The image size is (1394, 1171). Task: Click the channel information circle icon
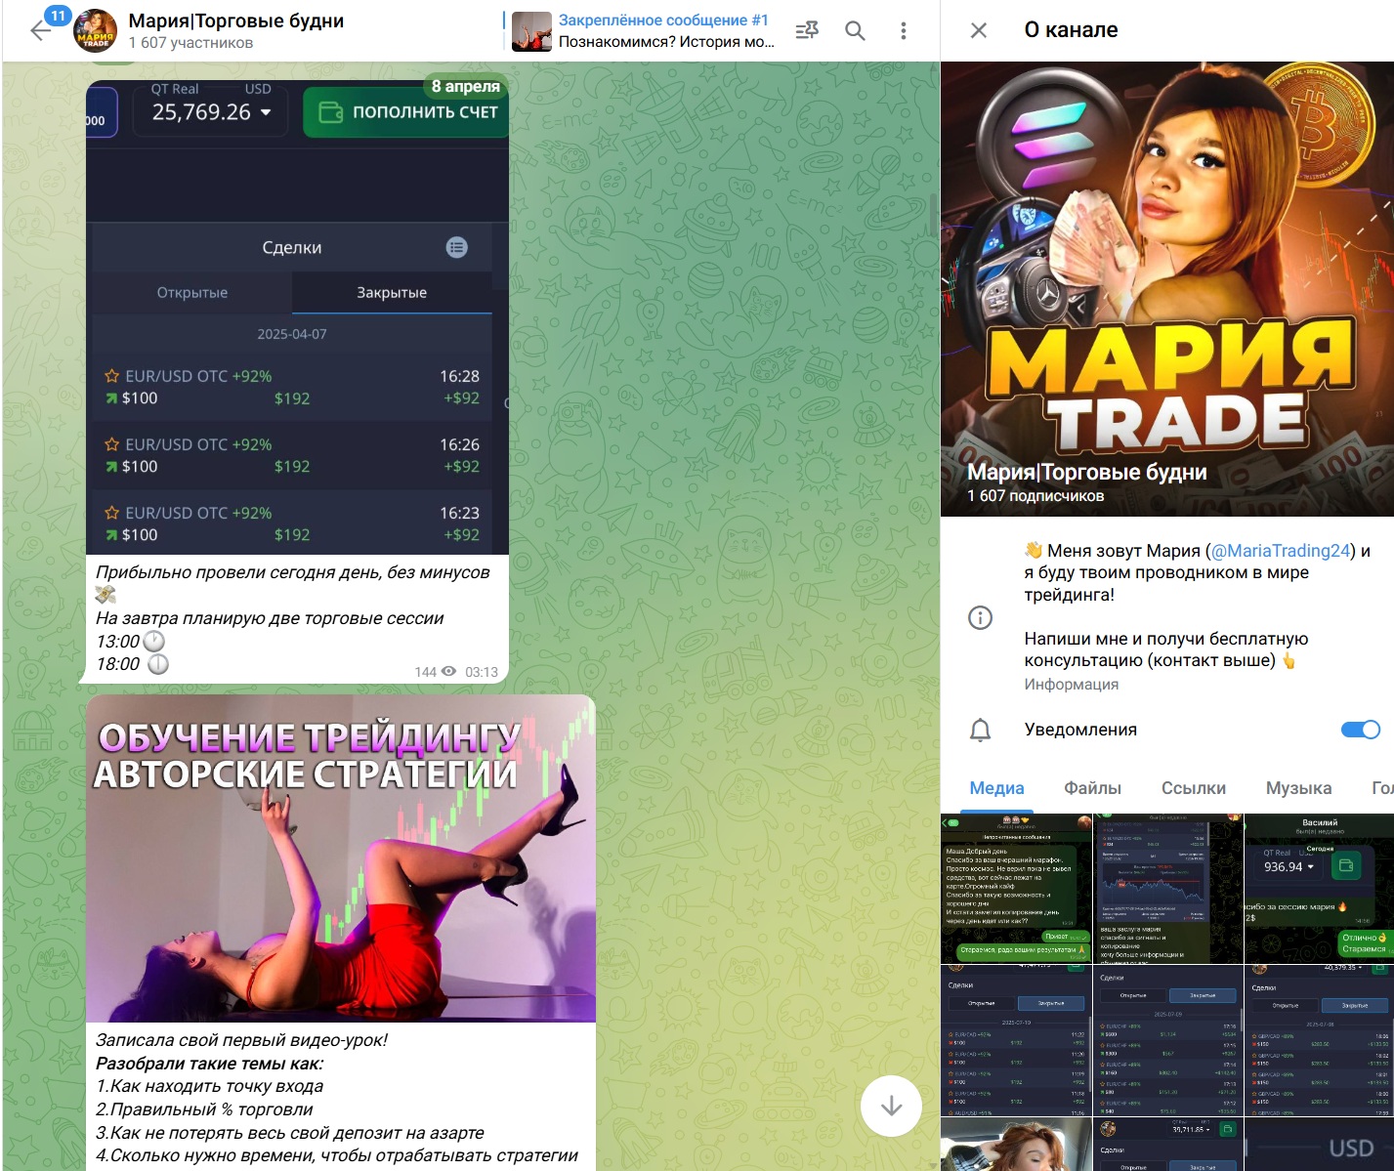pyautogui.click(x=980, y=617)
